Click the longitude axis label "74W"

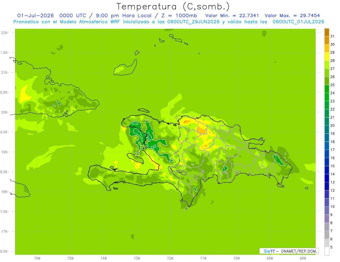click(103, 258)
